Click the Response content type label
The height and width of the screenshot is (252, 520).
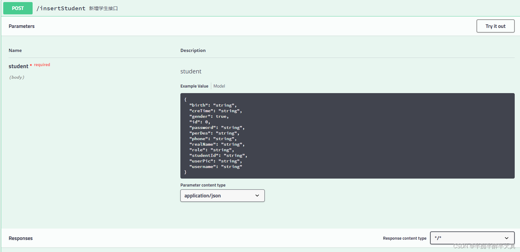pos(405,238)
